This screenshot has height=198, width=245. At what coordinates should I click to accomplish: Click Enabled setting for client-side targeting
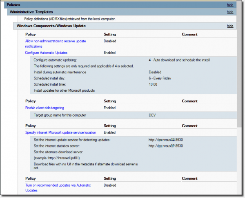click(109, 108)
